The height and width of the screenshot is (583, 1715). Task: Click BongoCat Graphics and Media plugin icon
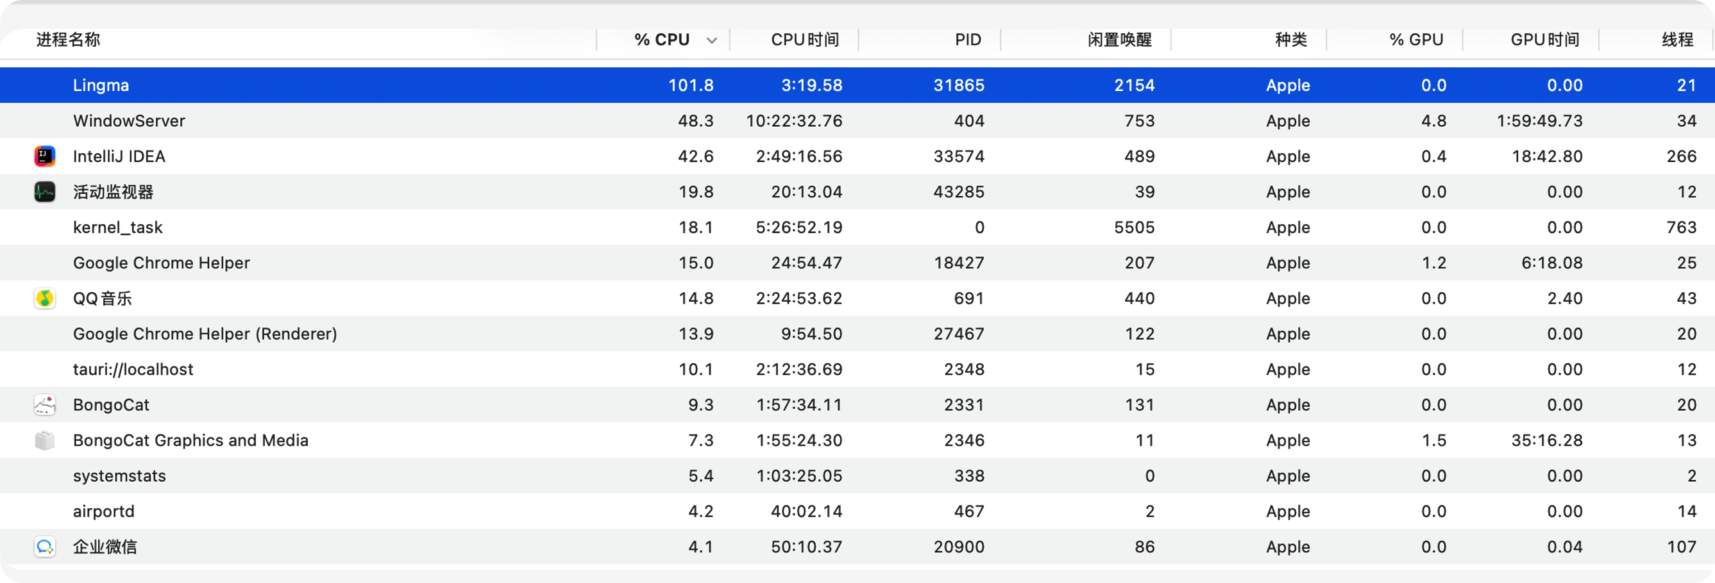(45, 440)
